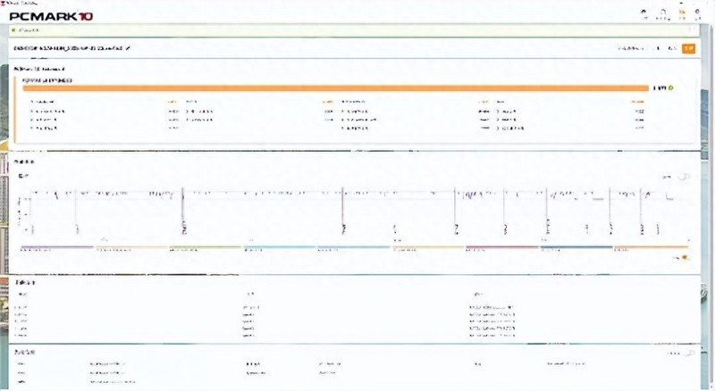This screenshot has height=391, width=715.
Task: Click the green valid-score check icon beside the score
Action: [x=671, y=88]
